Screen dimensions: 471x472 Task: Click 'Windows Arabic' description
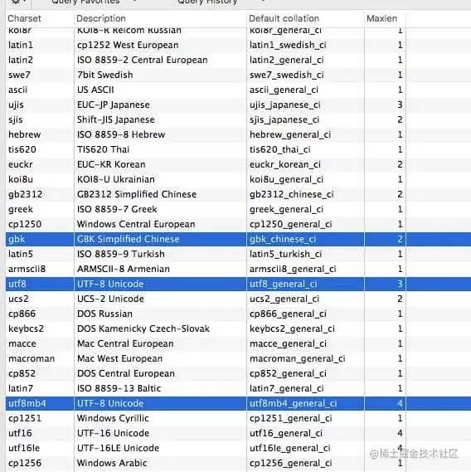click(112, 463)
